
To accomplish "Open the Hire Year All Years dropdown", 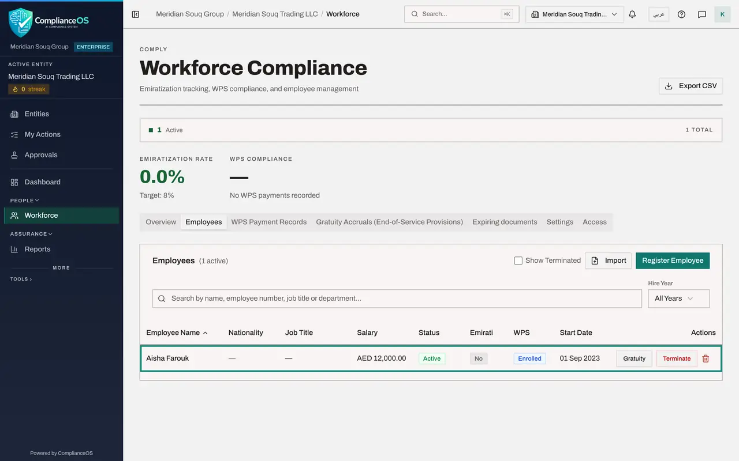I will (x=678, y=298).
